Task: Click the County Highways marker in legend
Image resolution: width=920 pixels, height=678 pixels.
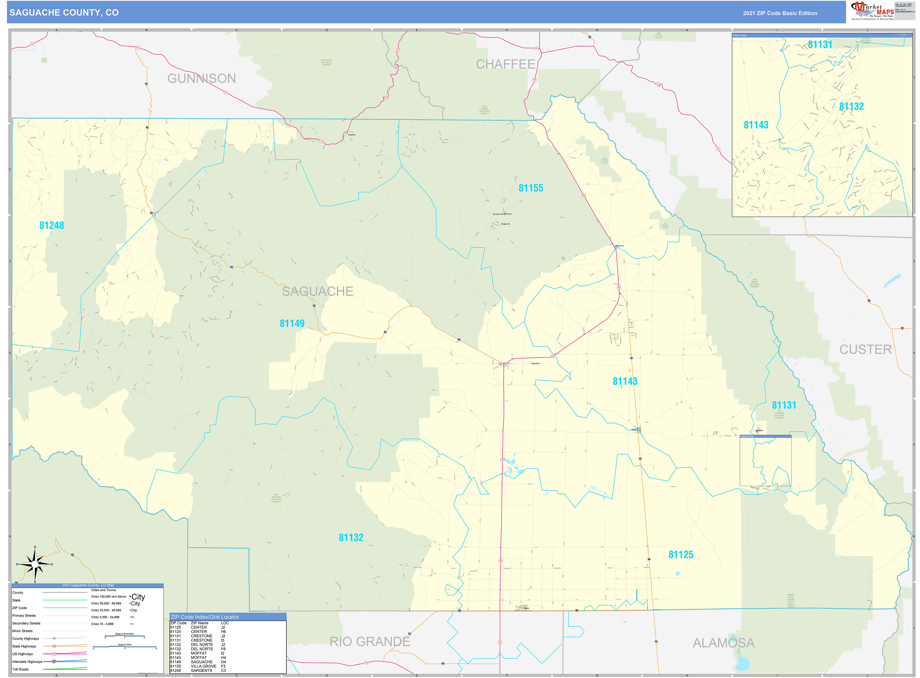Action: [54, 638]
